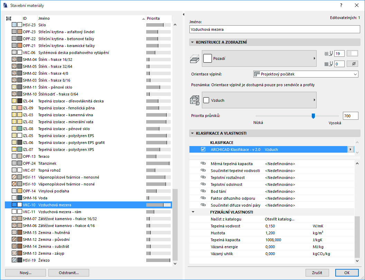Select the cut fill 3D preview icon
Image resolution: width=365 pixels, height=280 pixels.
(195, 58)
